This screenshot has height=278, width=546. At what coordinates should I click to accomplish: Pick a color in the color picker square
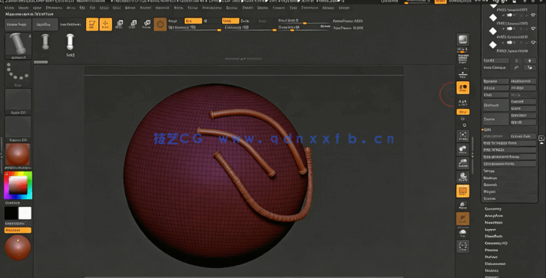point(18,185)
